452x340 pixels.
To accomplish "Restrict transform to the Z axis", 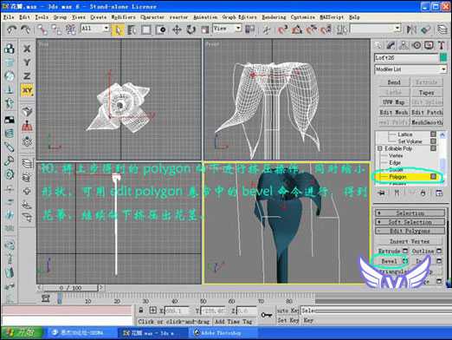I will [x=27, y=76].
